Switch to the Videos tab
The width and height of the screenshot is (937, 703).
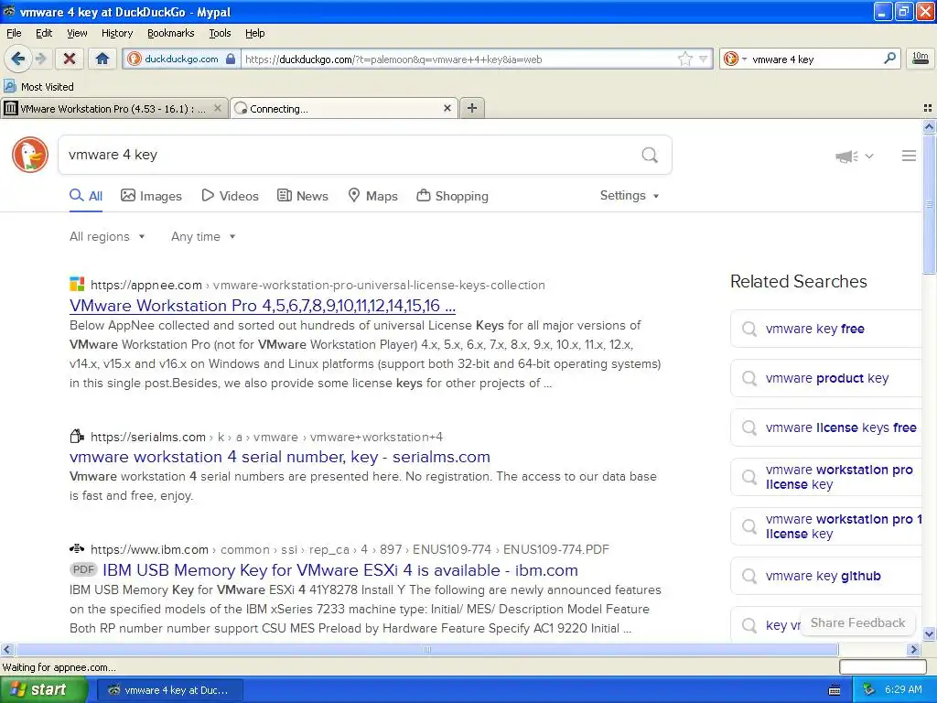coord(230,196)
